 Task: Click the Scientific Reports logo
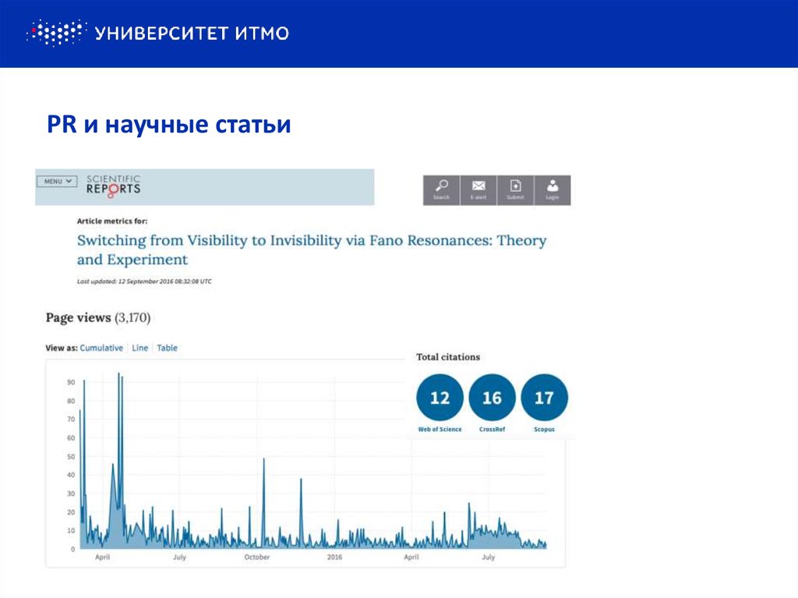(x=114, y=185)
